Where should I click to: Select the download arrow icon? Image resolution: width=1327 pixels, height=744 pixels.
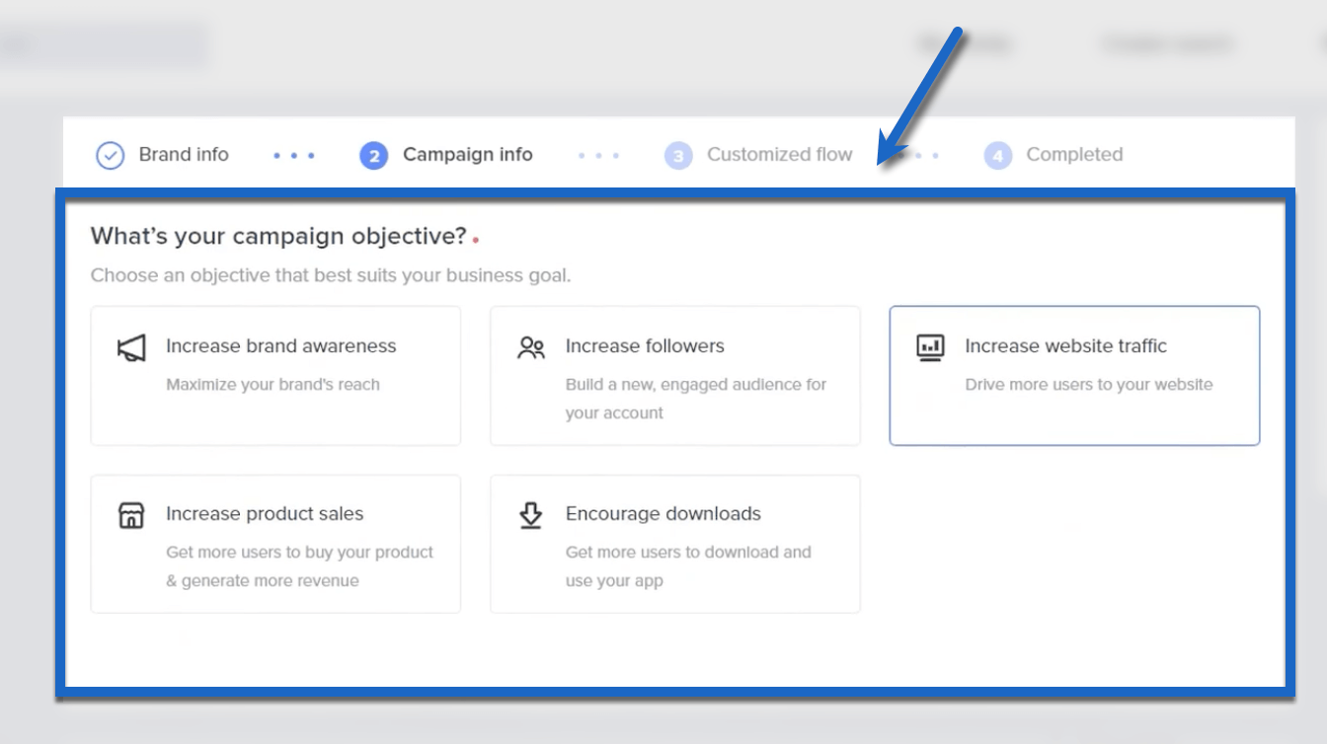point(532,513)
